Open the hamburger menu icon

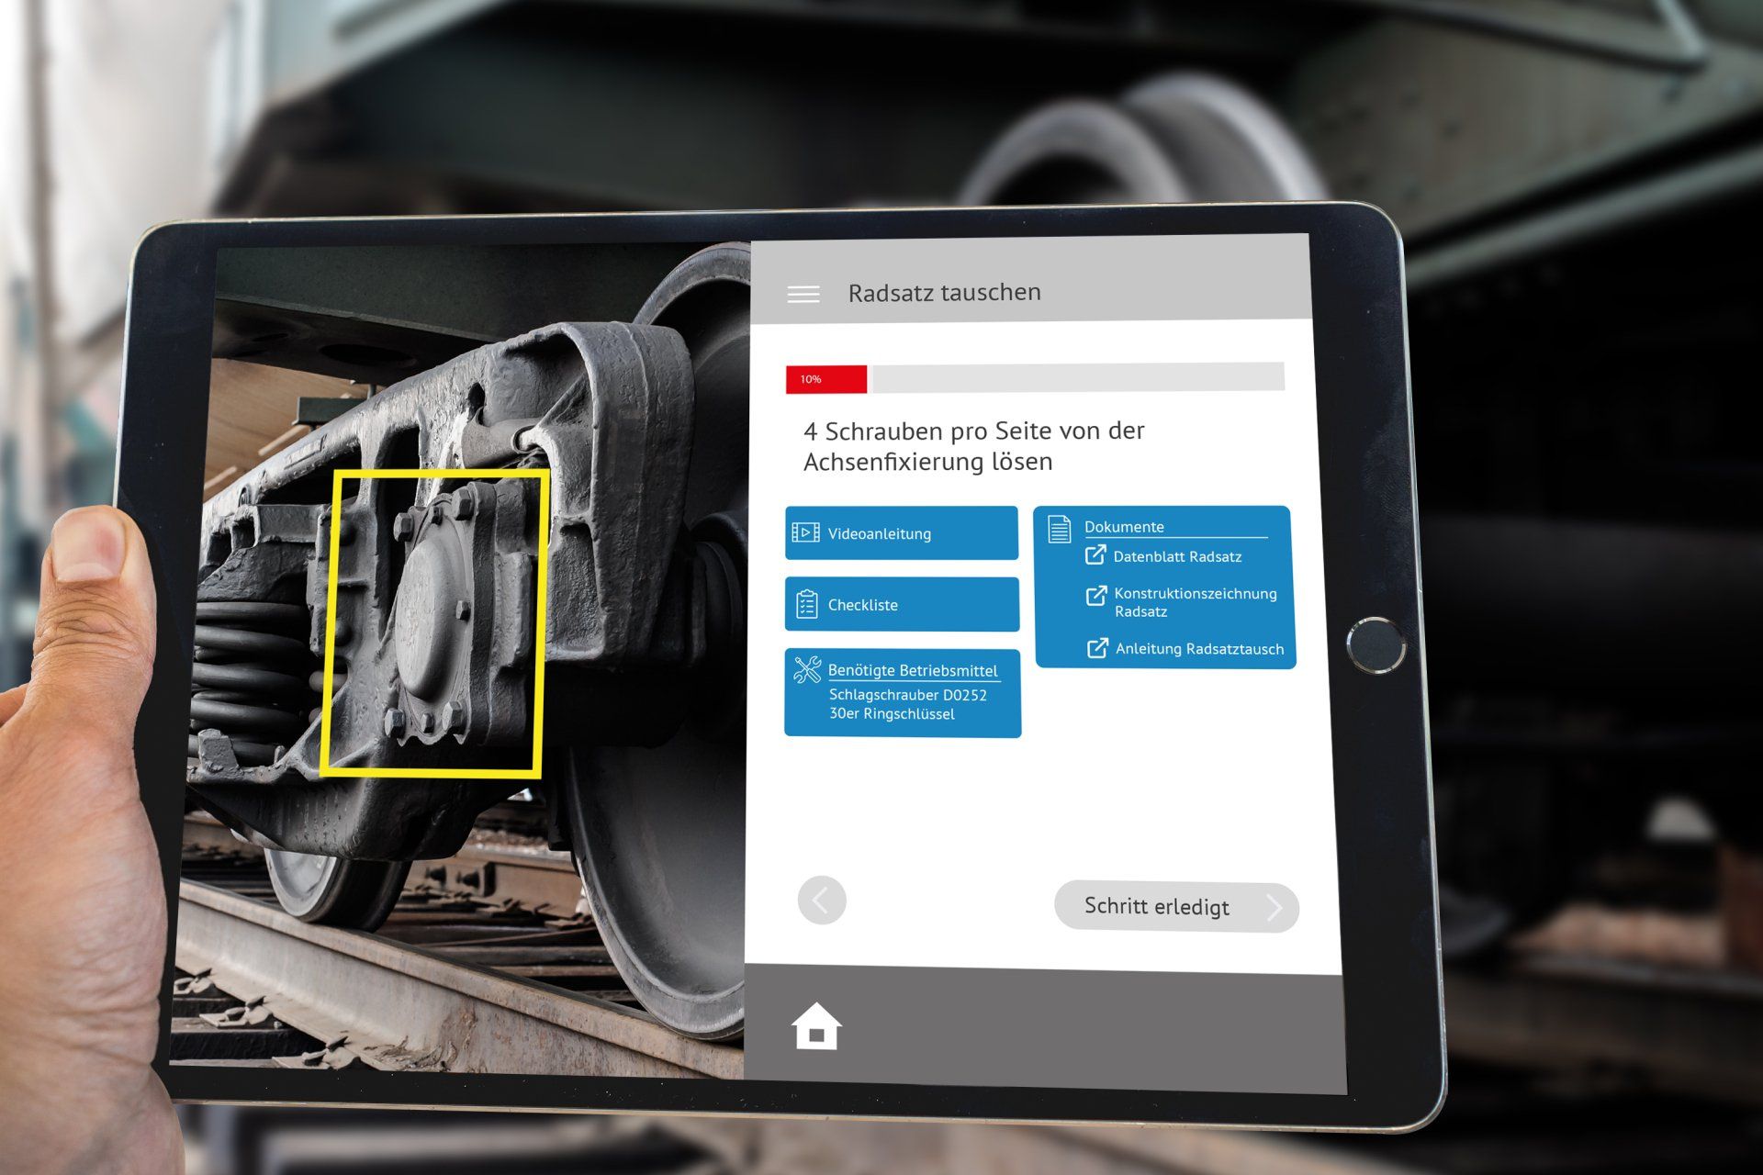coord(803,294)
